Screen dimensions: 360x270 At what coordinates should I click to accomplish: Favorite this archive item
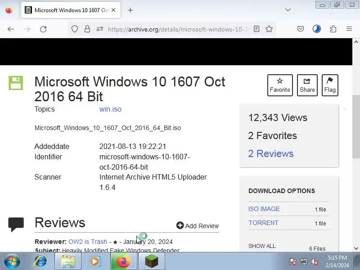click(x=280, y=85)
